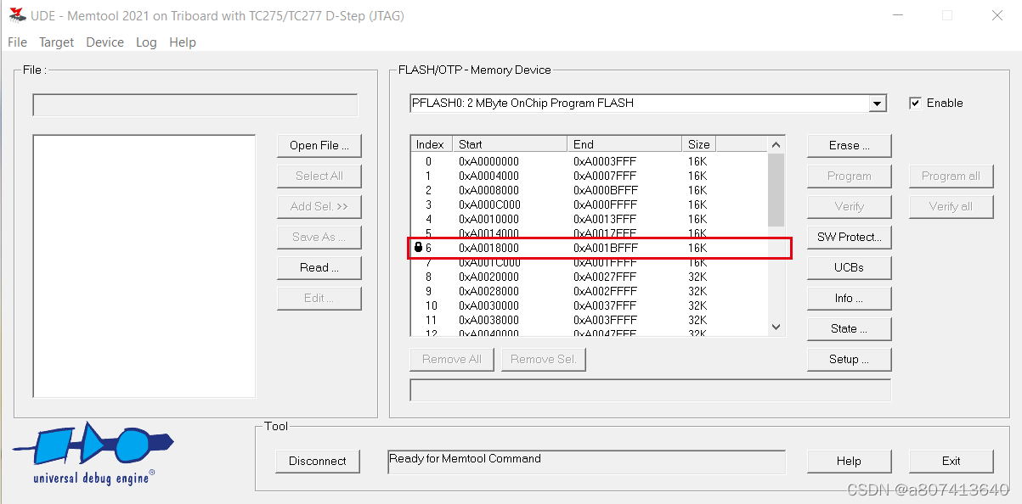This screenshot has width=1022, height=504.
Task: Click the Help button at bottom
Action: pyautogui.click(x=850, y=461)
